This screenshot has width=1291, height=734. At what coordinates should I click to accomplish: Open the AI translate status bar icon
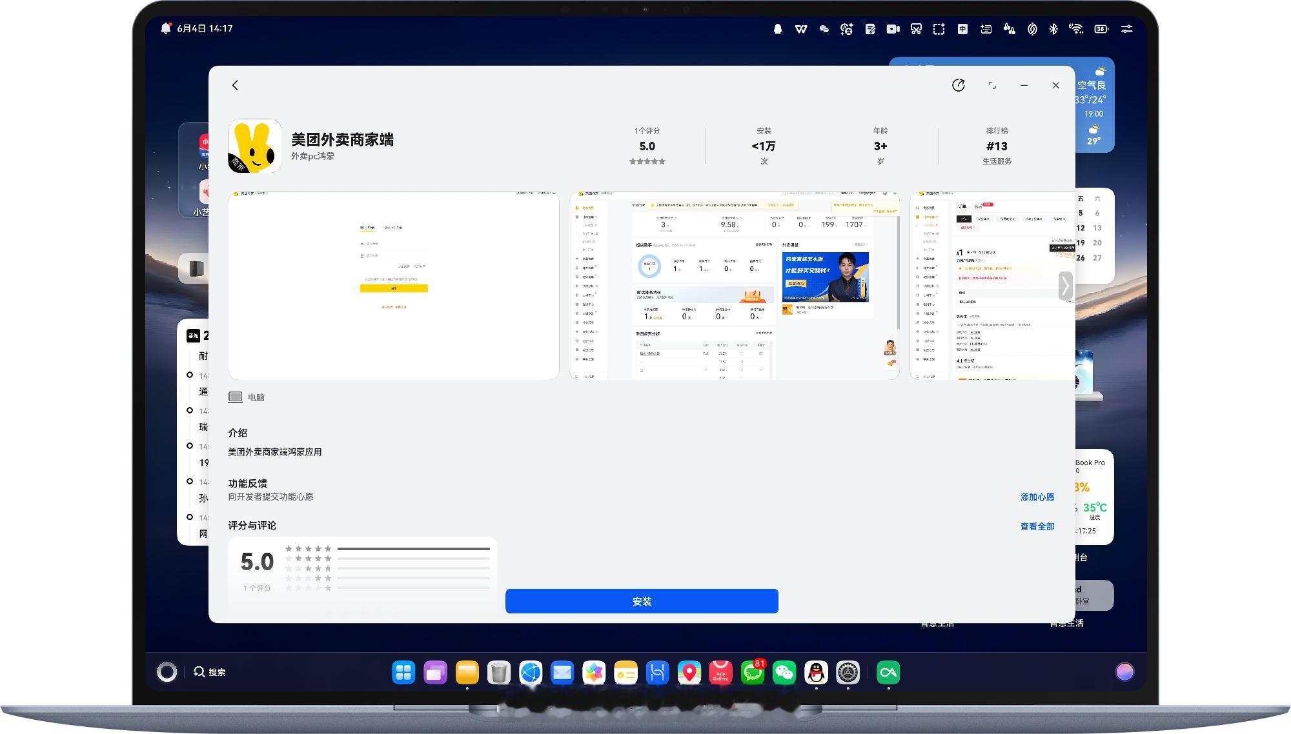(847, 29)
